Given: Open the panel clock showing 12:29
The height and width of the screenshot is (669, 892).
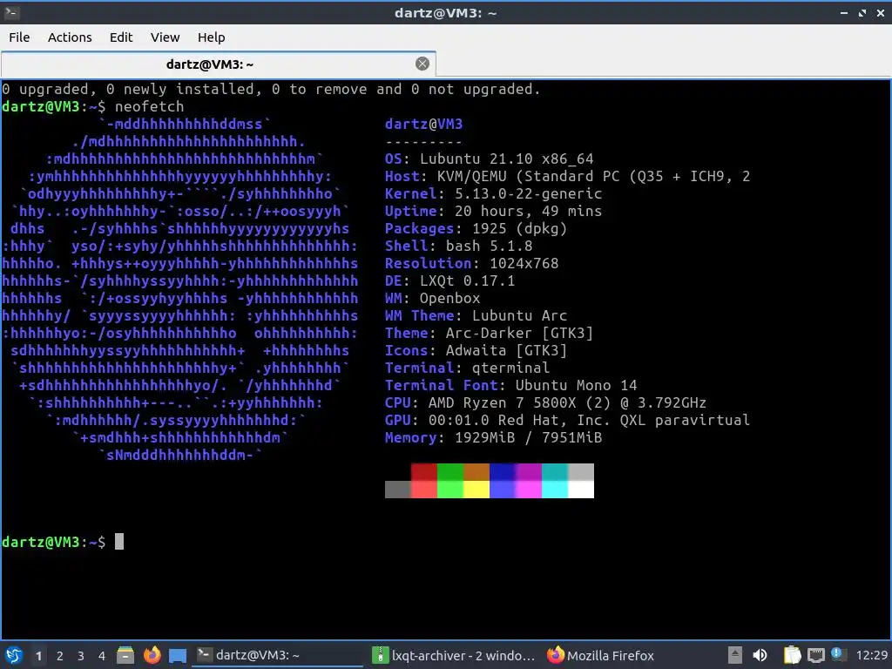Looking at the screenshot, I should 871,655.
